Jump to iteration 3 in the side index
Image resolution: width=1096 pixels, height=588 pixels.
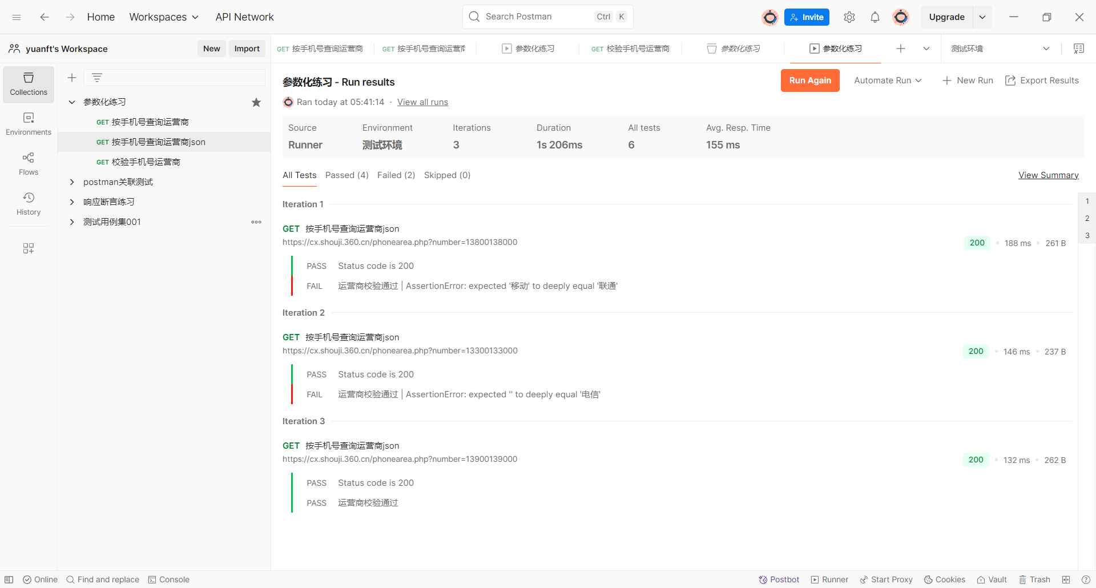1087,236
